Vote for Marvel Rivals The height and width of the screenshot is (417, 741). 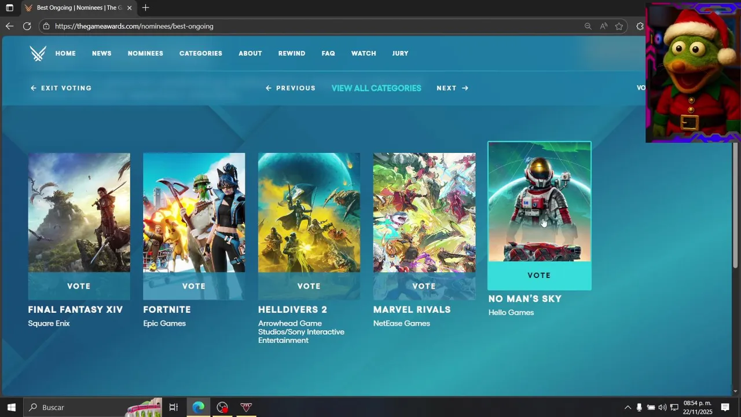point(424,286)
